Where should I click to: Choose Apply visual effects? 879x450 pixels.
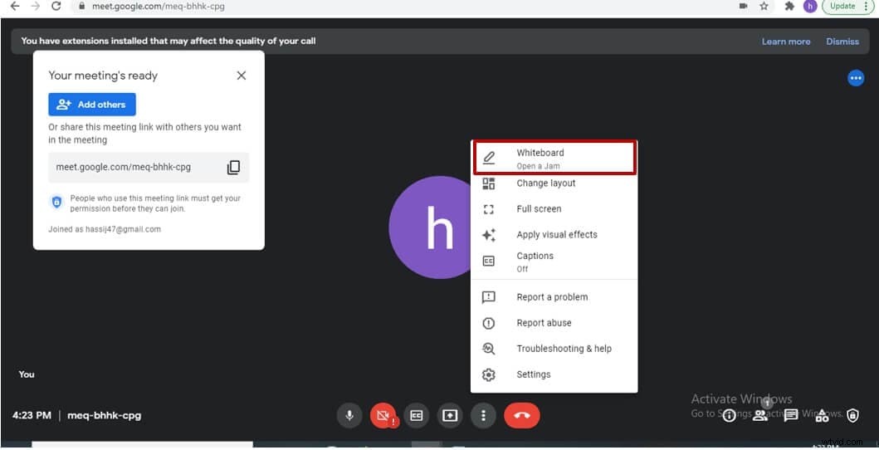point(554,235)
